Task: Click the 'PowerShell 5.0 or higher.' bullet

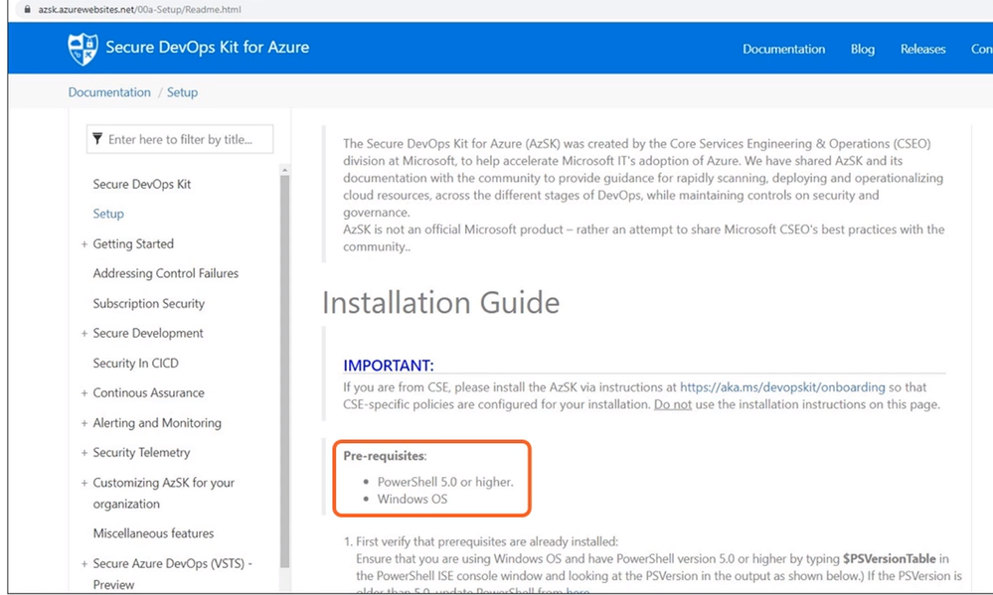Action: tap(445, 482)
